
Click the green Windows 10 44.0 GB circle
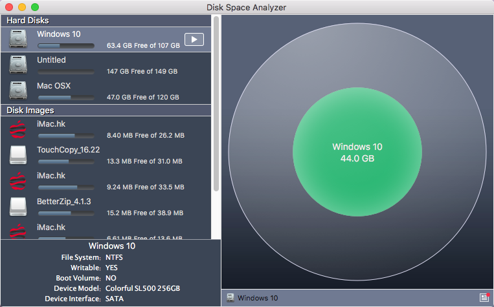(x=357, y=152)
